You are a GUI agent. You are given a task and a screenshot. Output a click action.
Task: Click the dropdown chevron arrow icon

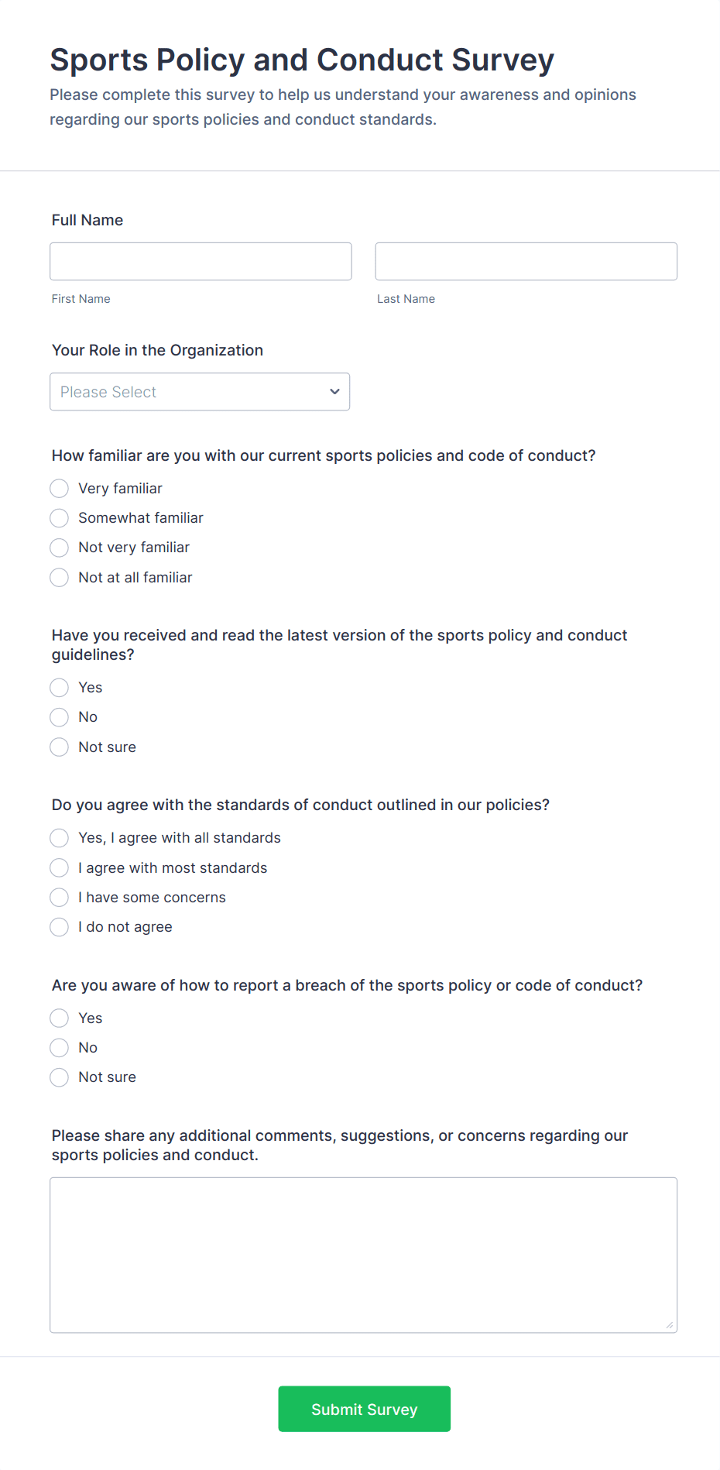pos(334,392)
